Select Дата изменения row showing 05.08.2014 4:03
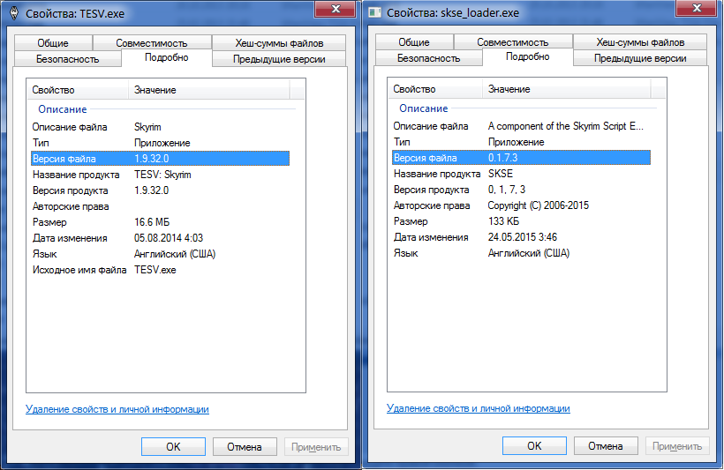724x470 pixels. click(x=160, y=238)
